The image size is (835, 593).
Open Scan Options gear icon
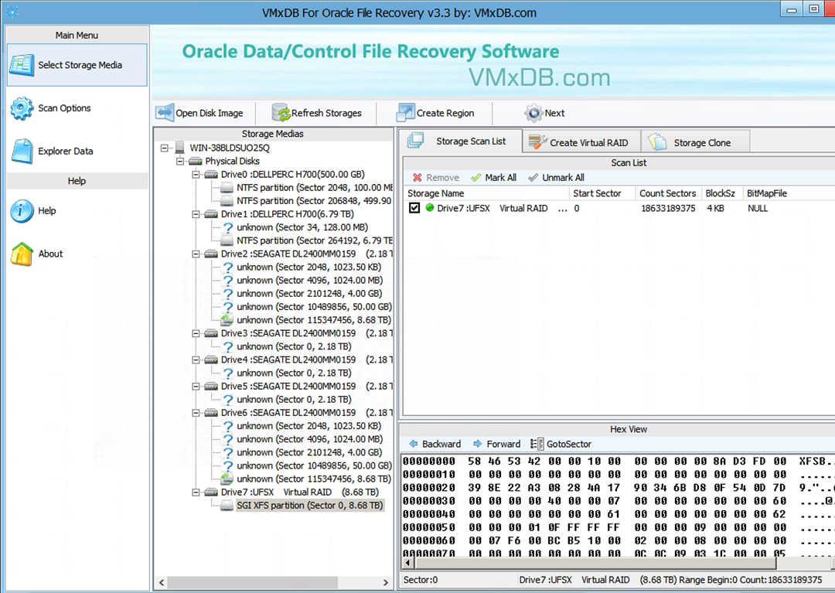pos(22,108)
